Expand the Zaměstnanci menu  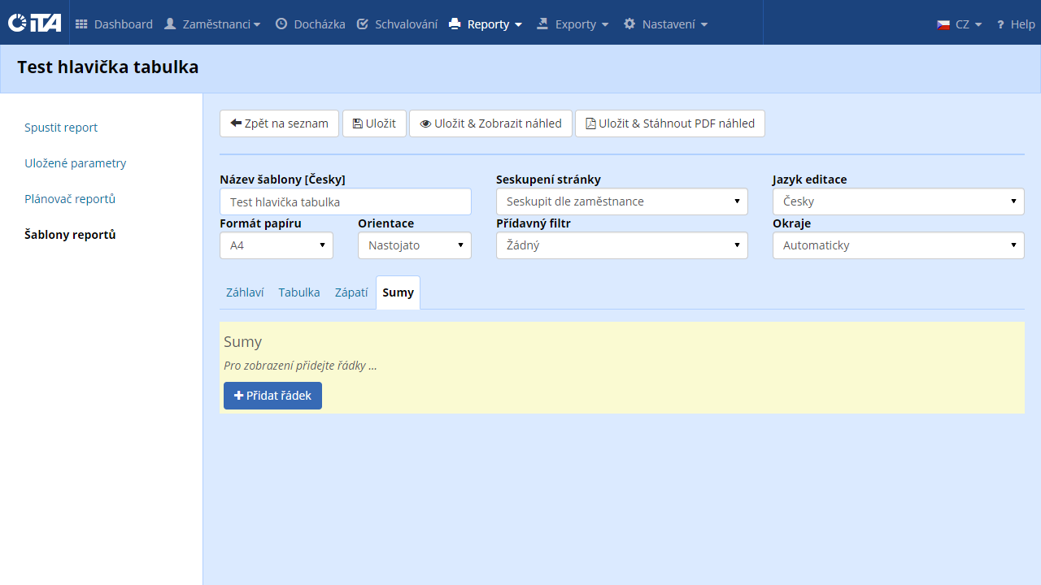[212, 24]
